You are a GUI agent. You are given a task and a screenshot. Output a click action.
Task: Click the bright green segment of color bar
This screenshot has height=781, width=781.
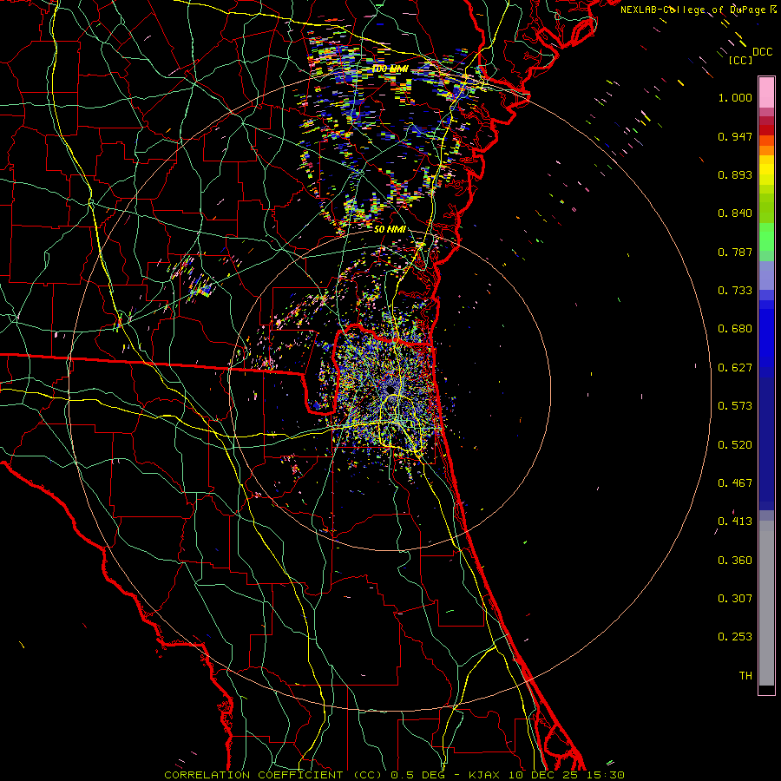(766, 237)
